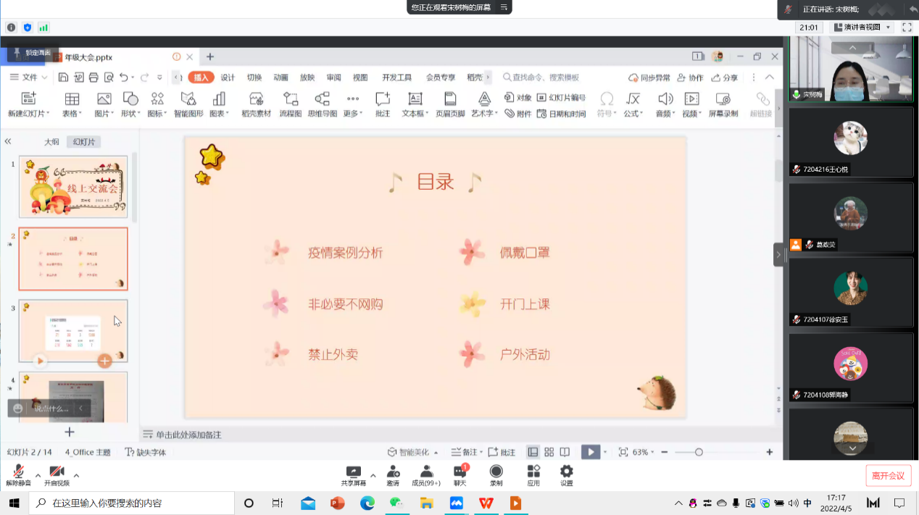The image size is (919, 515).
Task: Select slide 1 thumbnail 线上交流会
Action: [x=73, y=187]
